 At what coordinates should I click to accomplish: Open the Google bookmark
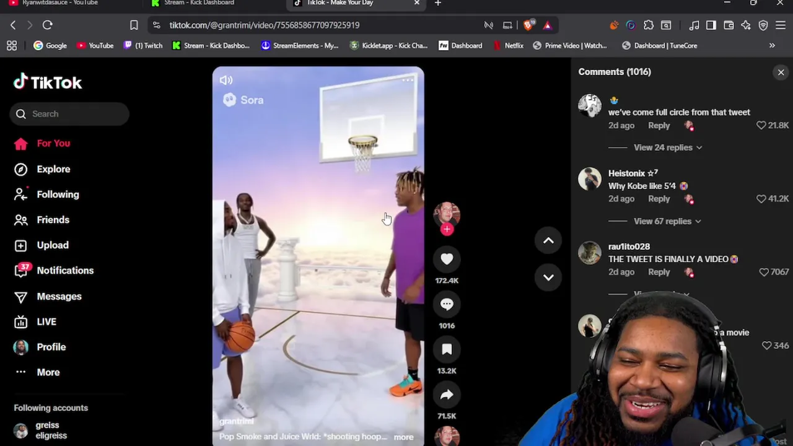point(50,46)
